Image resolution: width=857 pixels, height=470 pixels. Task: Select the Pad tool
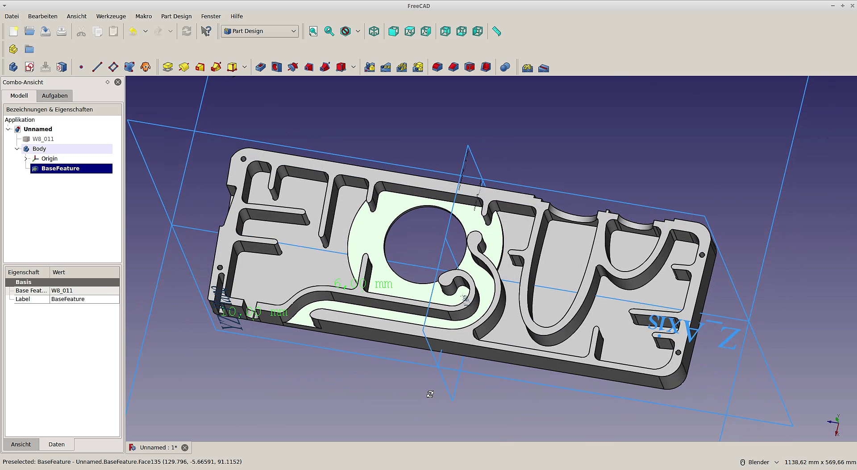tap(168, 67)
